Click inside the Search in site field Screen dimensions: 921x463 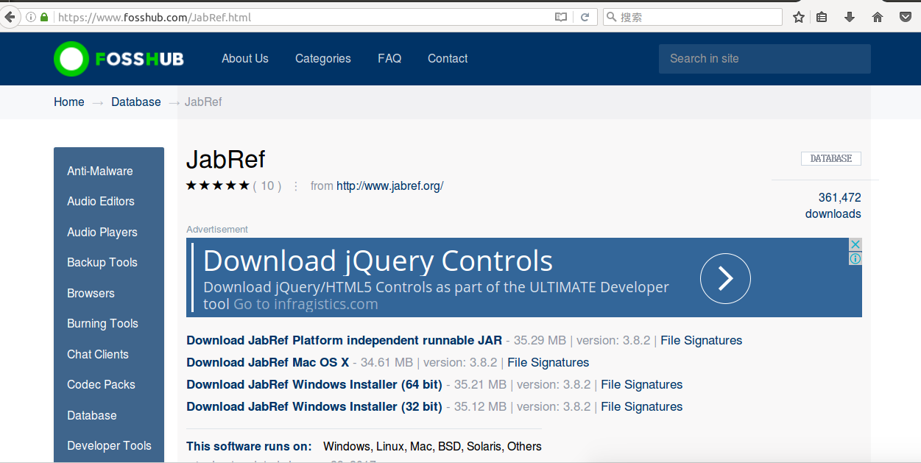pyautogui.click(x=765, y=59)
